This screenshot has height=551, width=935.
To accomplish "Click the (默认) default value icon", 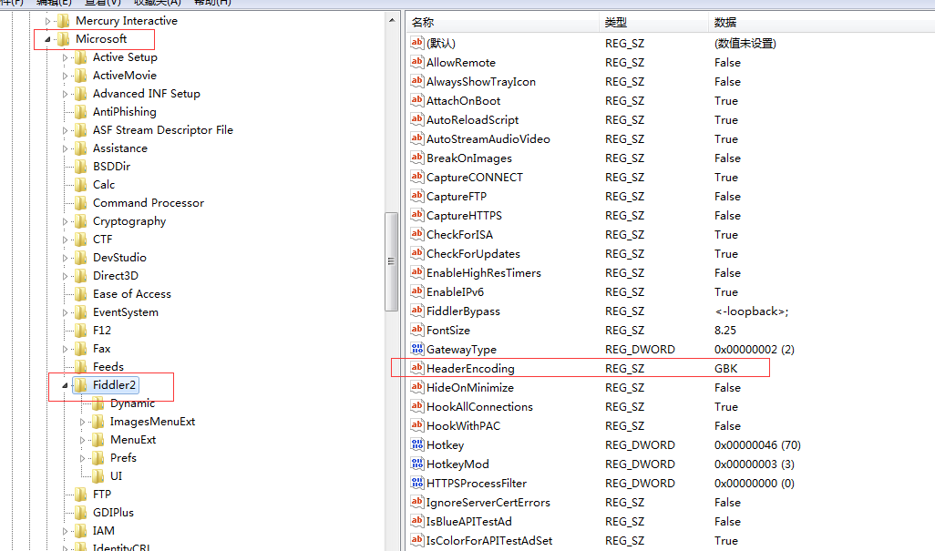I will coord(416,42).
